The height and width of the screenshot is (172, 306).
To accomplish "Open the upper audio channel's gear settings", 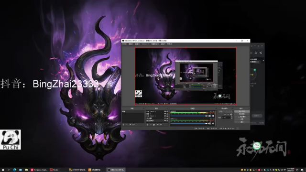I will (x=213, y=116).
